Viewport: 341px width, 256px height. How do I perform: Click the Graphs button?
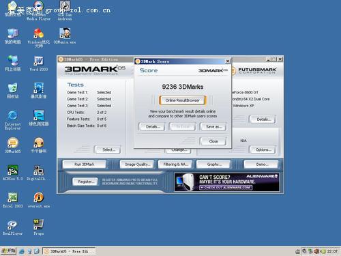coord(213,165)
